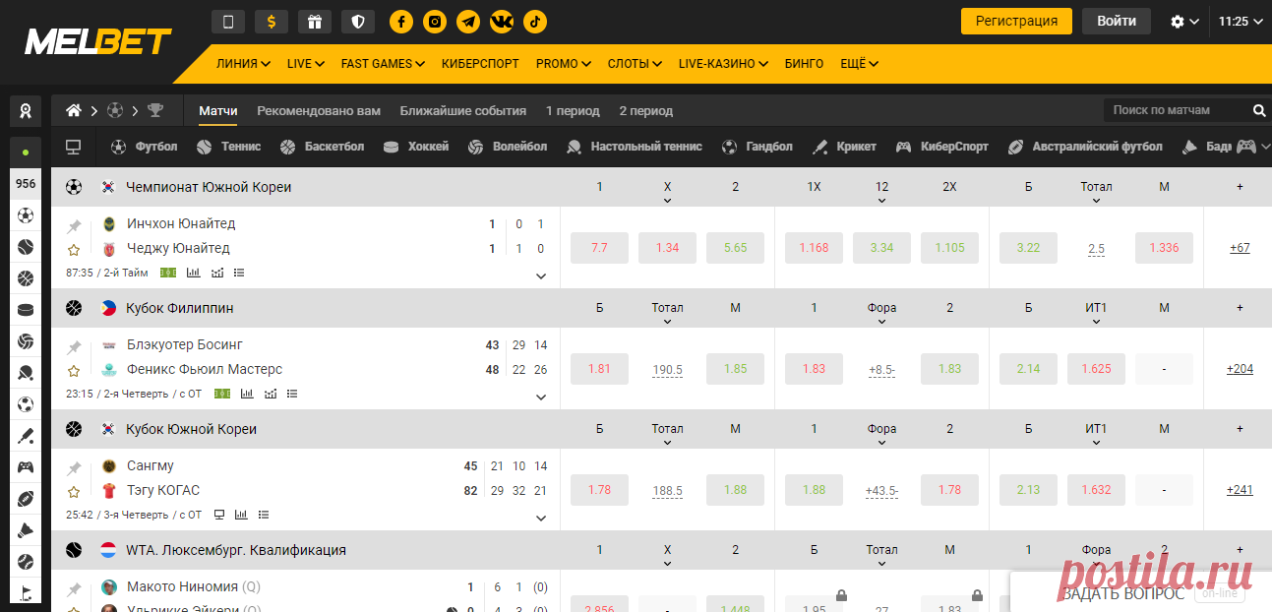
Task: Click the Instagram icon in header
Action: [435, 22]
